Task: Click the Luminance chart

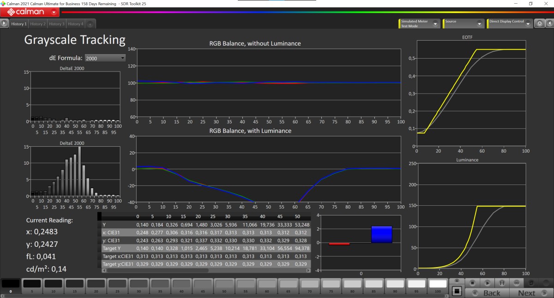Action: pyautogui.click(x=471, y=216)
